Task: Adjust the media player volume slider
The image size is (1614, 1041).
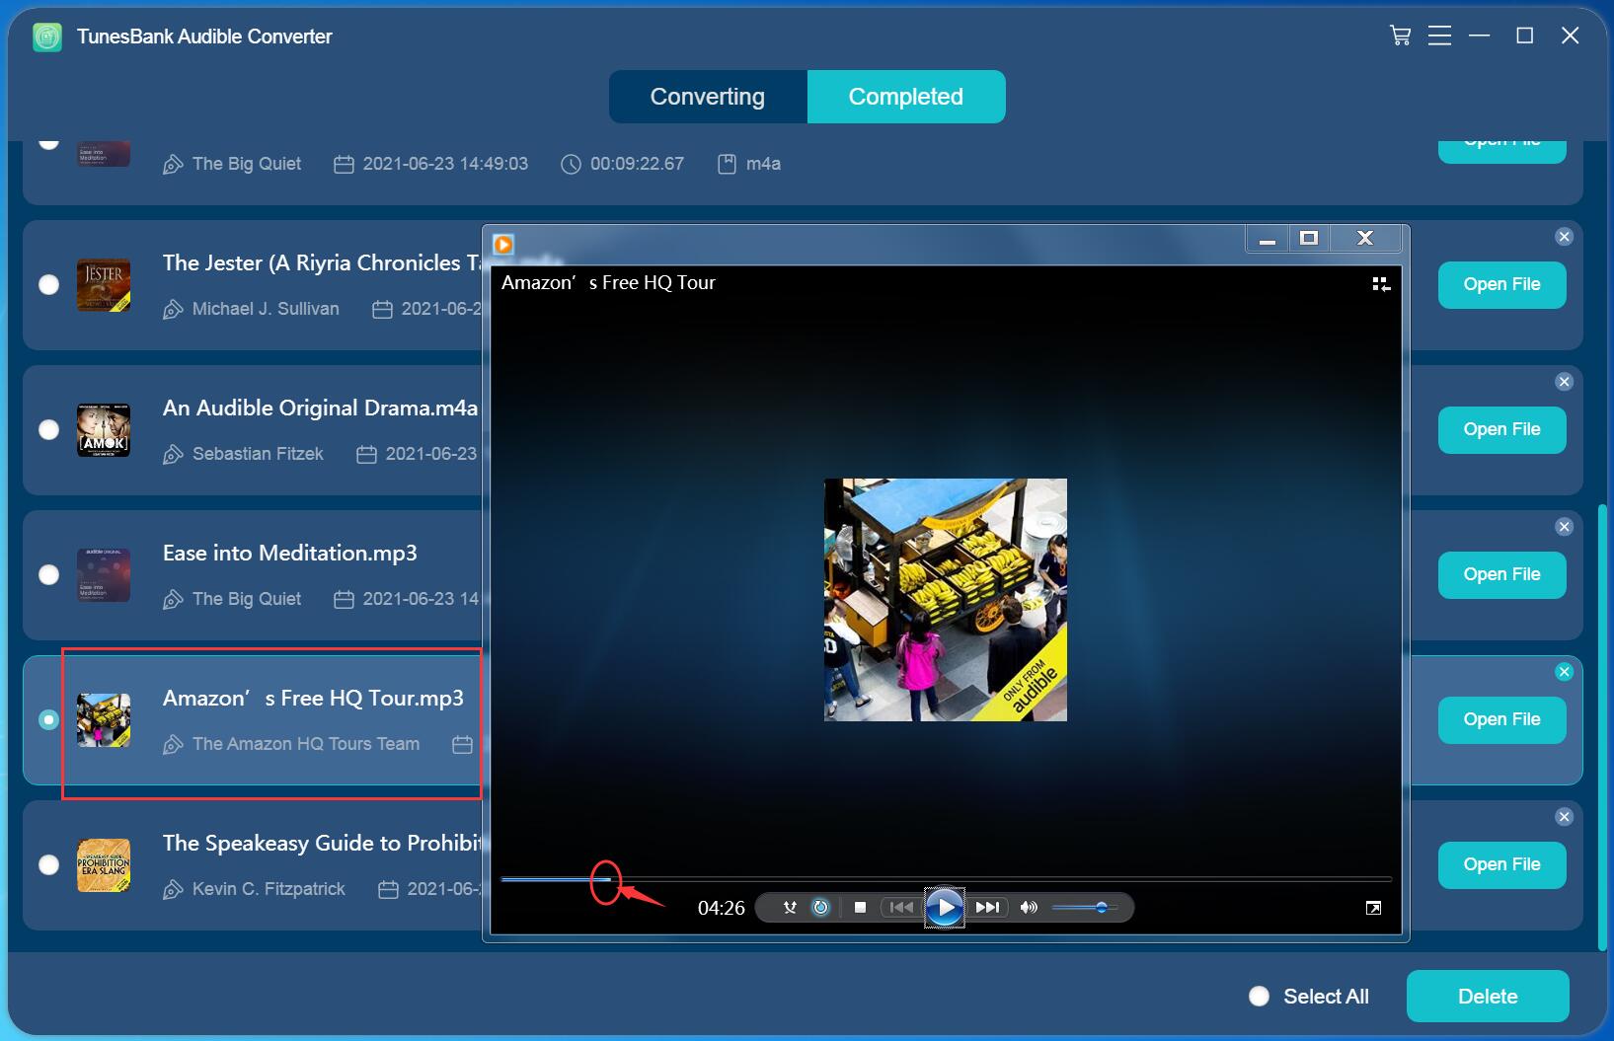Action: [x=1084, y=908]
